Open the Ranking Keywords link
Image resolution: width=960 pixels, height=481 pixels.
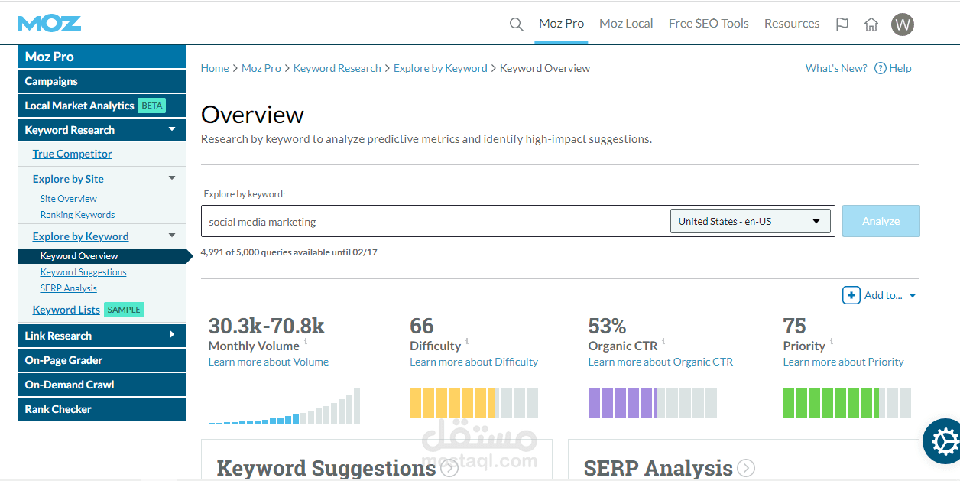[x=77, y=215]
